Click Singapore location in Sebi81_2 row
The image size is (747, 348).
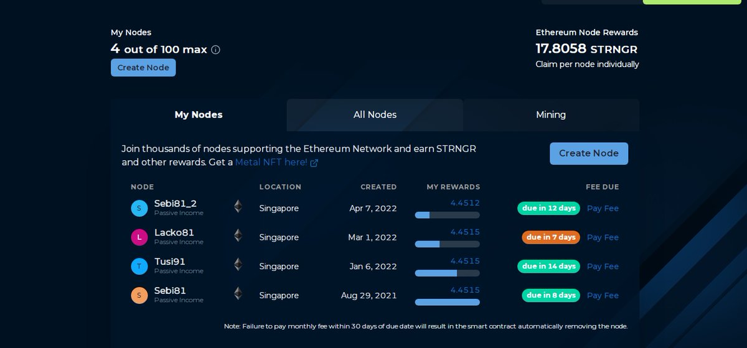279,209
